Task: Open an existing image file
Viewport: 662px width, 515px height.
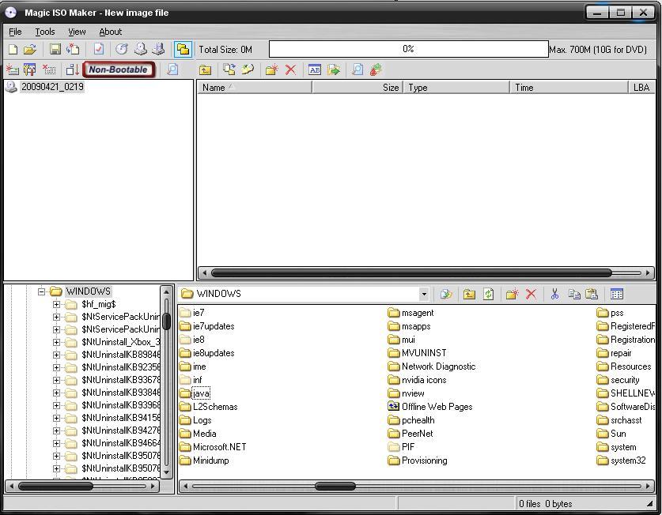Action: (x=31, y=48)
